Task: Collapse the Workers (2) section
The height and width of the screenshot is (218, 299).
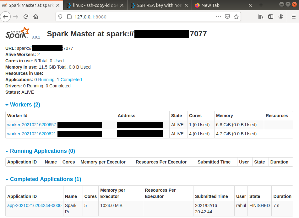Action: (7, 105)
